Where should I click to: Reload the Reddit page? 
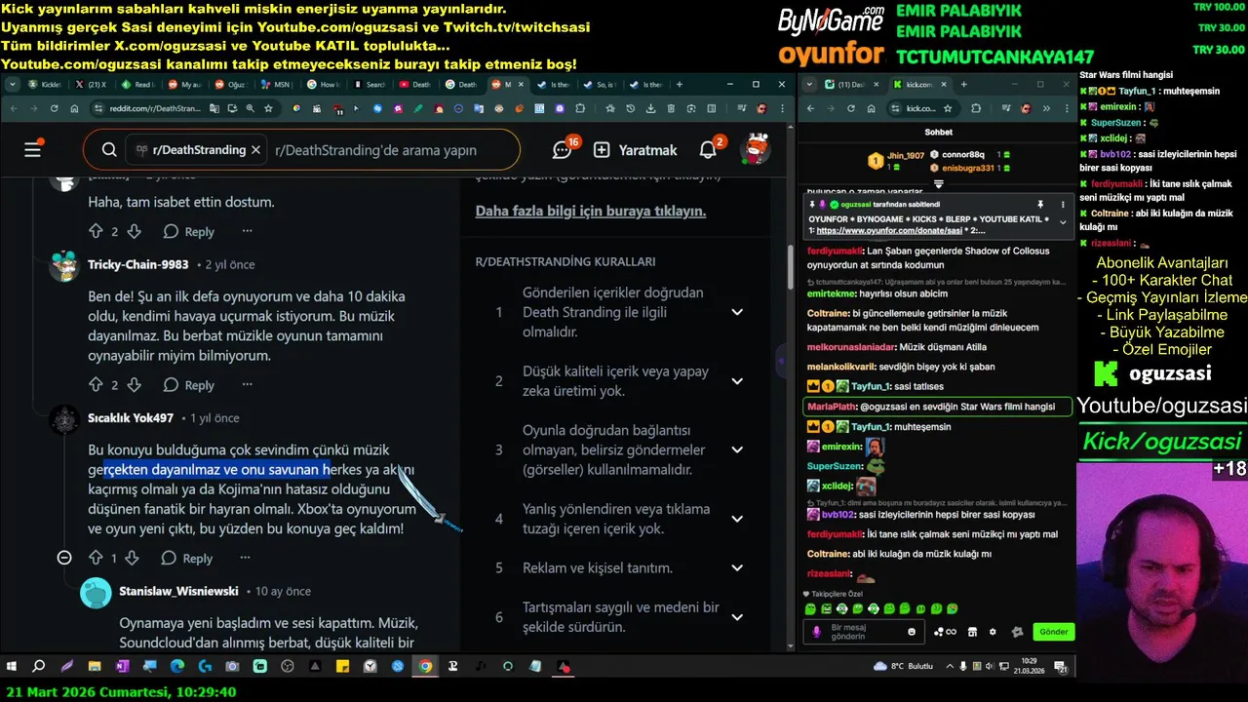click(x=55, y=108)
